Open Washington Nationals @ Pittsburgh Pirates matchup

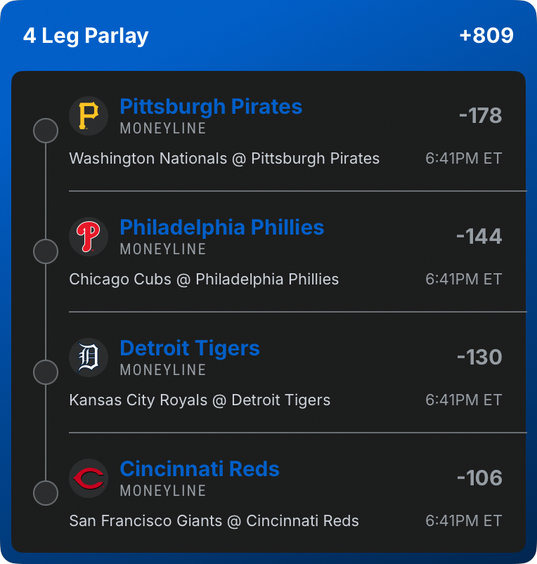click(224, 159)
